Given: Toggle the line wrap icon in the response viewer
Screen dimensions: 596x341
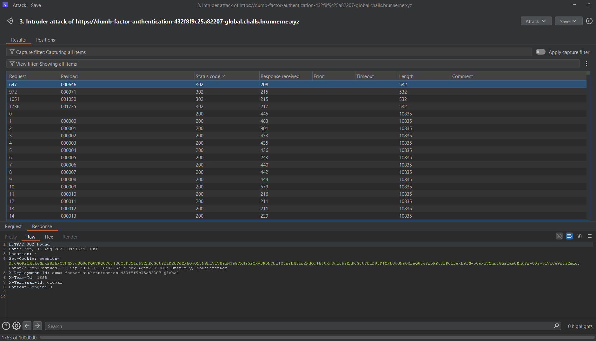Looking at the screenshot, I should [569, 236].
